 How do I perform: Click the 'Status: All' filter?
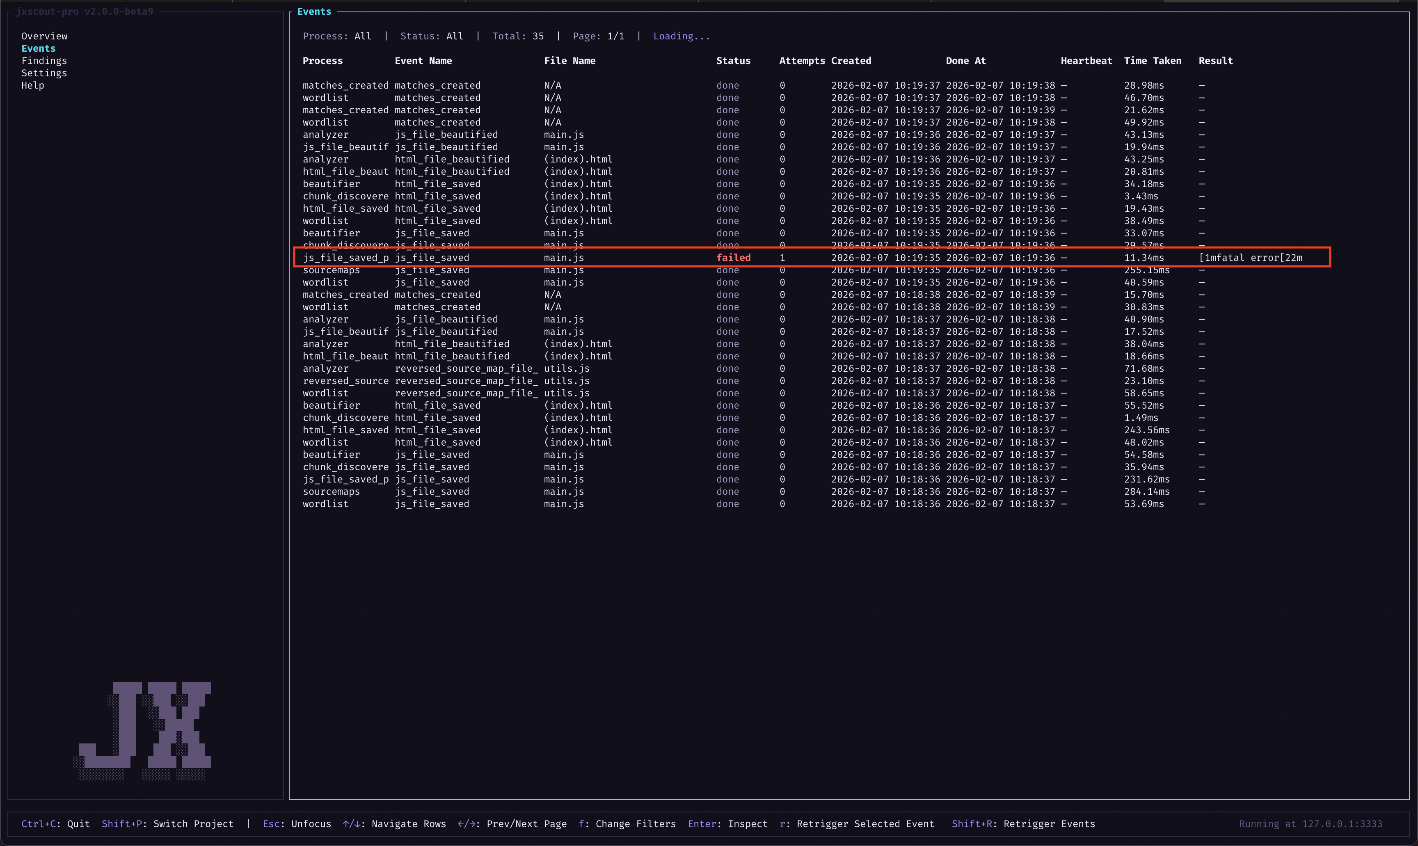tap(432, 36)
